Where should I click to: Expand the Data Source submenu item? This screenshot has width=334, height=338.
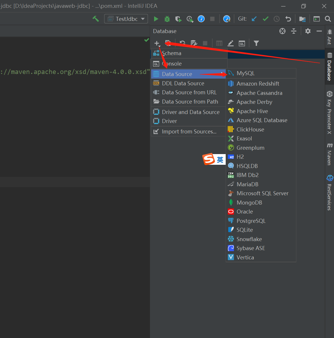(x=189, y=74)
